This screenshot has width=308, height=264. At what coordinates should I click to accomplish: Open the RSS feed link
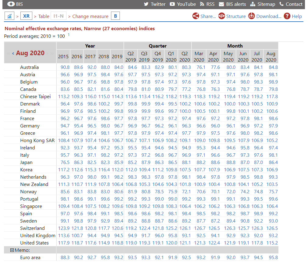207,4
